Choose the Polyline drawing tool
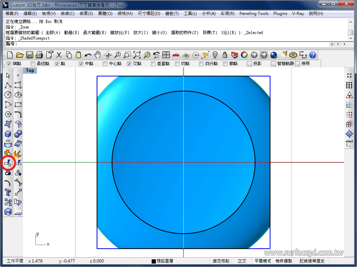 tap(8, 86)
